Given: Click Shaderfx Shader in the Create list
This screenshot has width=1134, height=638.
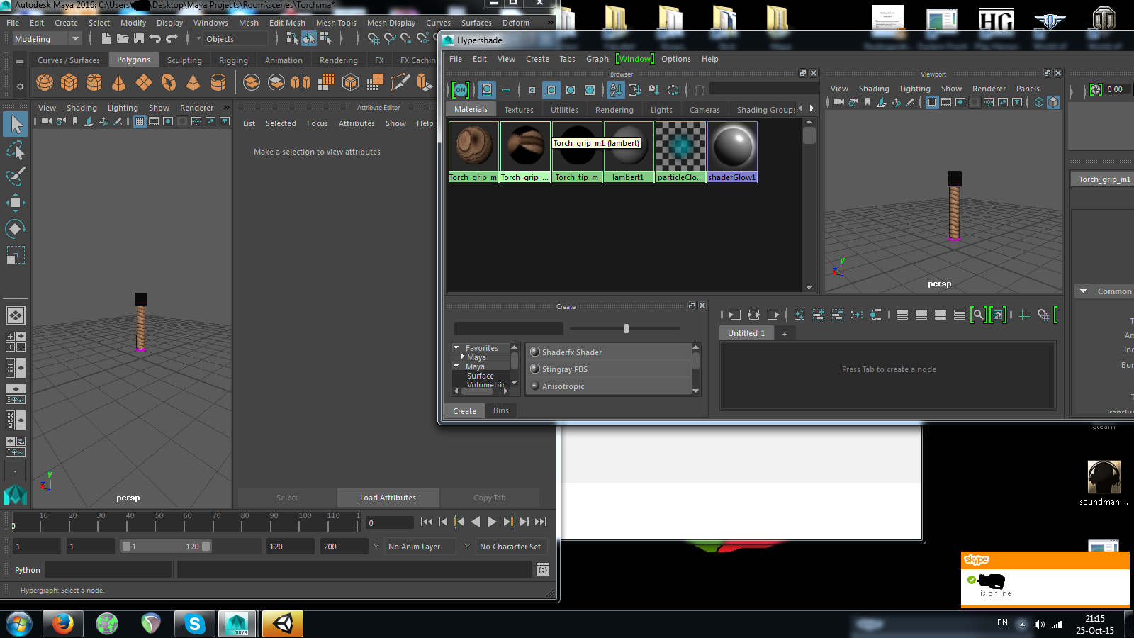Looking at the screenshot, I should click(610, 352).
